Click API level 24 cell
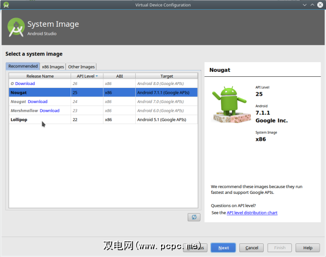 [x=87, y=102]
